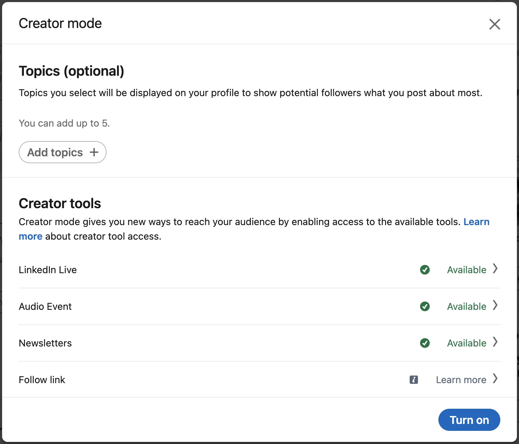Click the Creator tools heading
Viewport: 519px width, 444px height.
[60, 203]
